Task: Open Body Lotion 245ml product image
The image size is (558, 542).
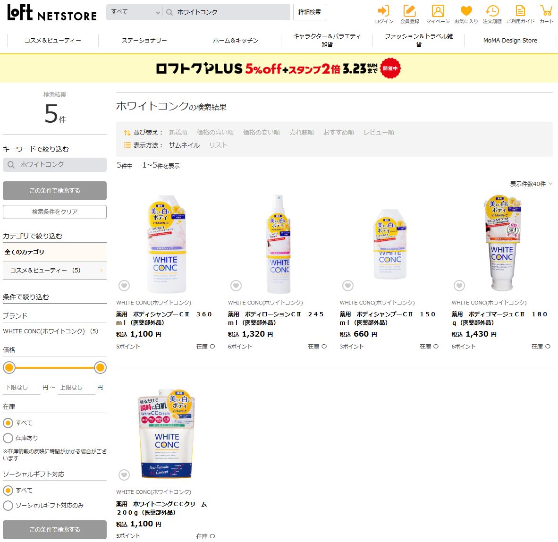Action: click(x=279, y=244)
